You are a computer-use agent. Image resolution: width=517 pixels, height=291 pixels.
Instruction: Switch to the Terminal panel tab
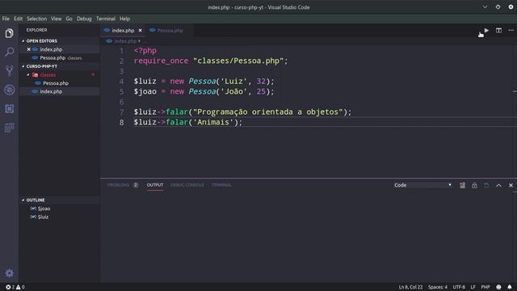pyautogui.click(x=221, y=185)
